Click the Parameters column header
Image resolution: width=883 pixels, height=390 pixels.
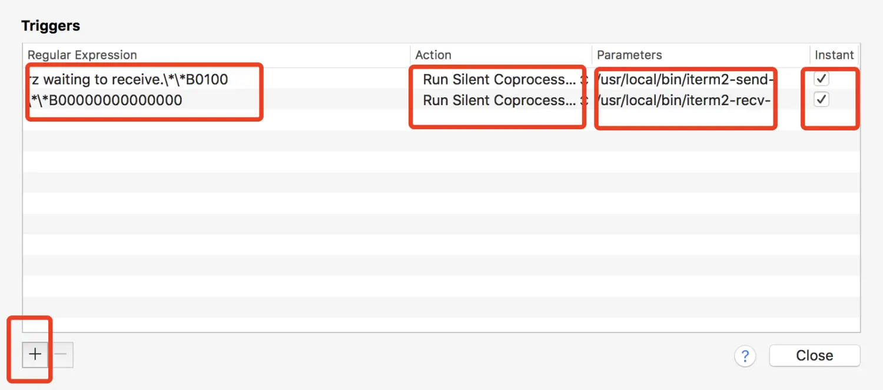click(x=629, y=55)
